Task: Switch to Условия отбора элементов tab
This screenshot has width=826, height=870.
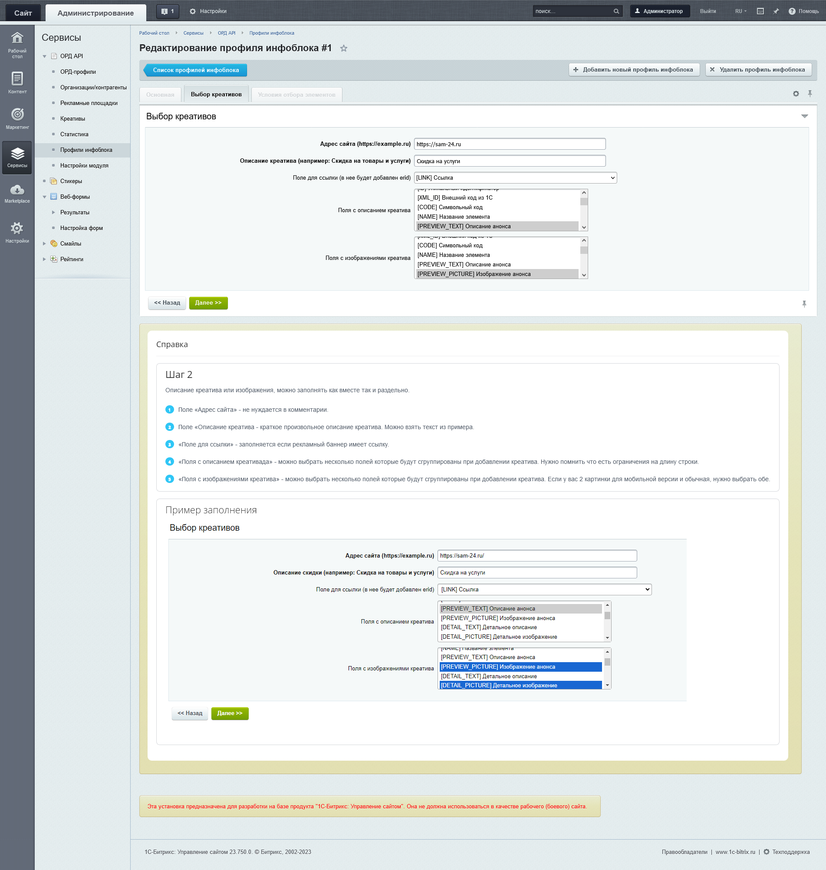Action: click(x=296, y=95)
